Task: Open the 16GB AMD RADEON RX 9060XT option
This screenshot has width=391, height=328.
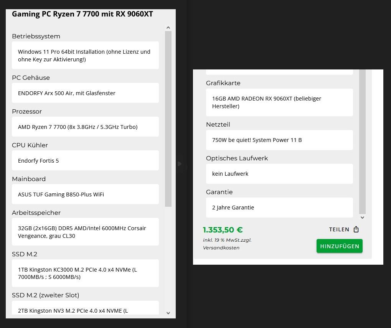Action: [280, 102]
